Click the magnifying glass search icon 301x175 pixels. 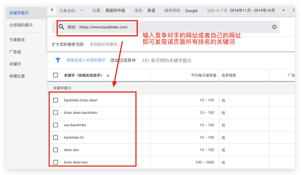(x=62, y=27)
